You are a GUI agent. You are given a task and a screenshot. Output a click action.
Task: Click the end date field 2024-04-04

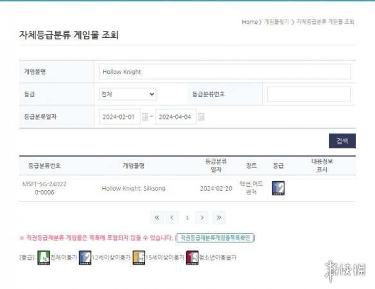tap(176, 117)
